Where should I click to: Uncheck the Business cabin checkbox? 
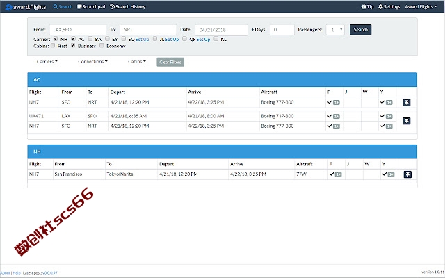73,45
